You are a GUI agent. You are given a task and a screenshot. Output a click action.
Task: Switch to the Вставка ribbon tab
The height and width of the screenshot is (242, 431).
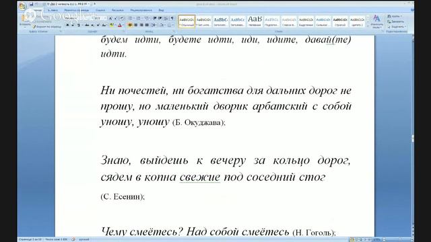pyautogui.click(x=53, y=10)
